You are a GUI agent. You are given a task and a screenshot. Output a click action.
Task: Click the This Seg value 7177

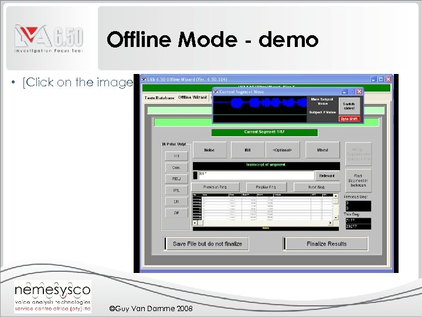click(x=358, y=221)
